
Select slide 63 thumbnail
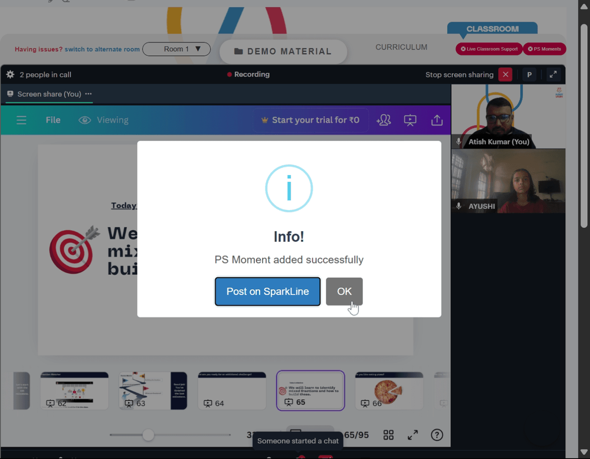[153, 391]
